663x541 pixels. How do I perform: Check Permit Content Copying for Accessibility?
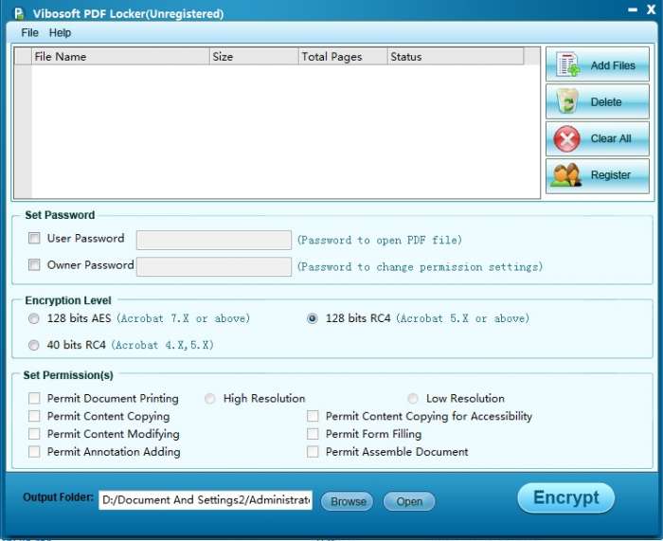[x=313, y=416]
